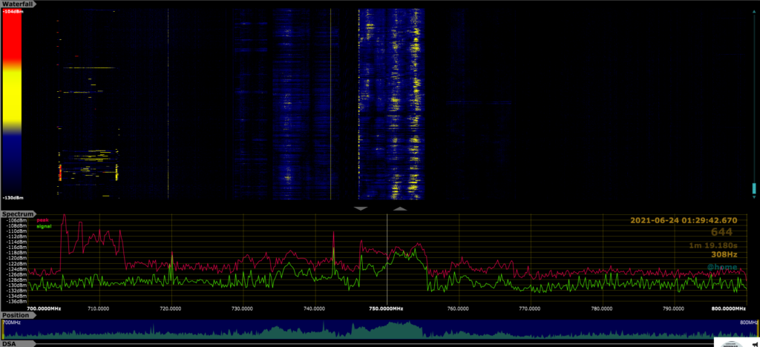The image size is (760, 347).
Task: Click the waterfall color scale bar
Action: coord(12,104)
